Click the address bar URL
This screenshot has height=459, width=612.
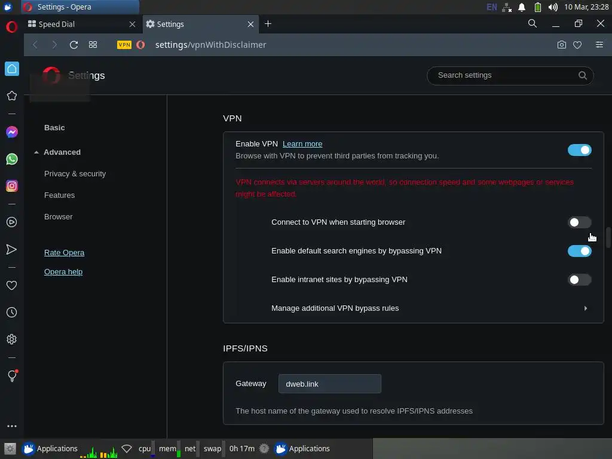[x=211, y=45]
